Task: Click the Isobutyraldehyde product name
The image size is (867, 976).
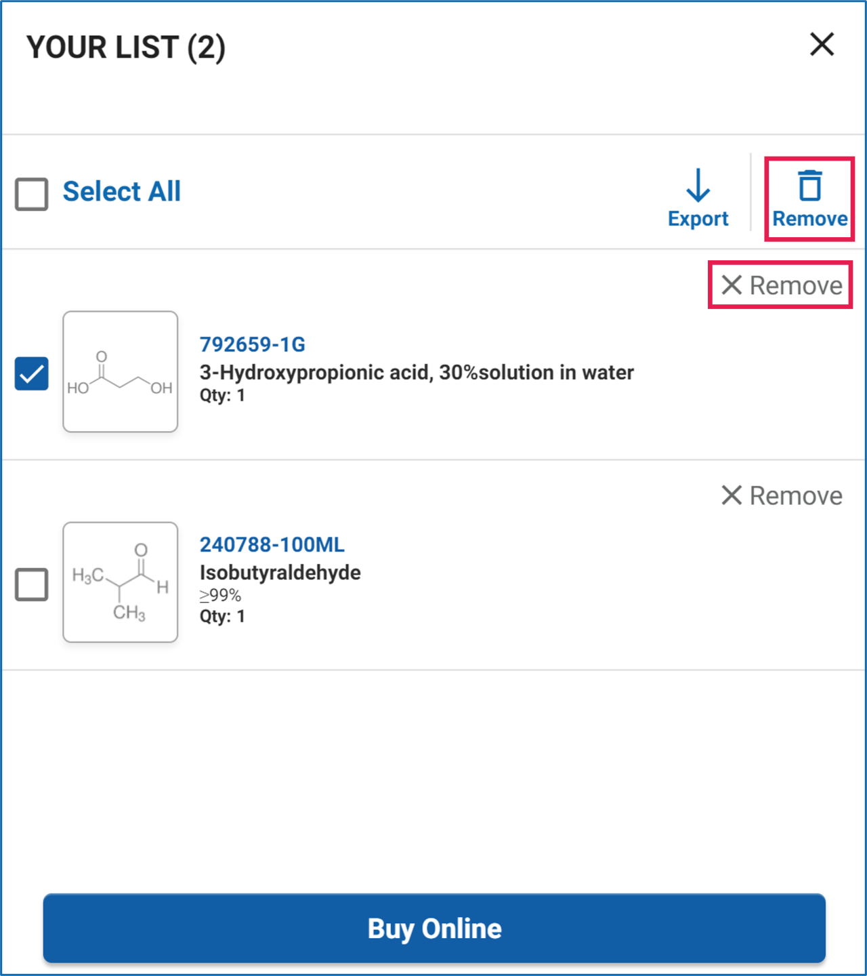Action: point(280,573)
